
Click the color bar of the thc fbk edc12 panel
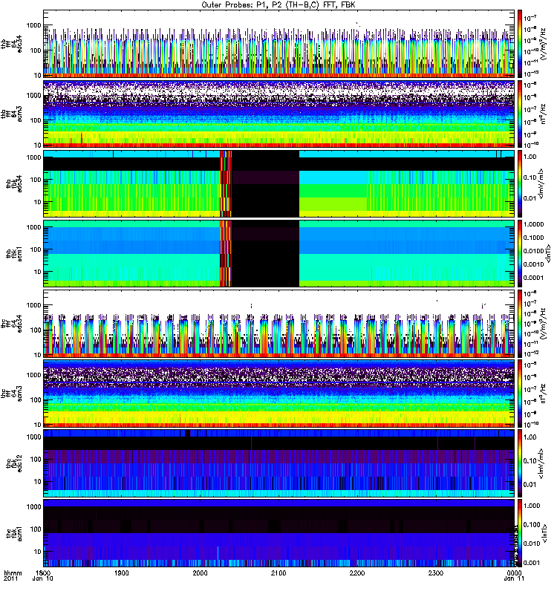pos(521,463)
